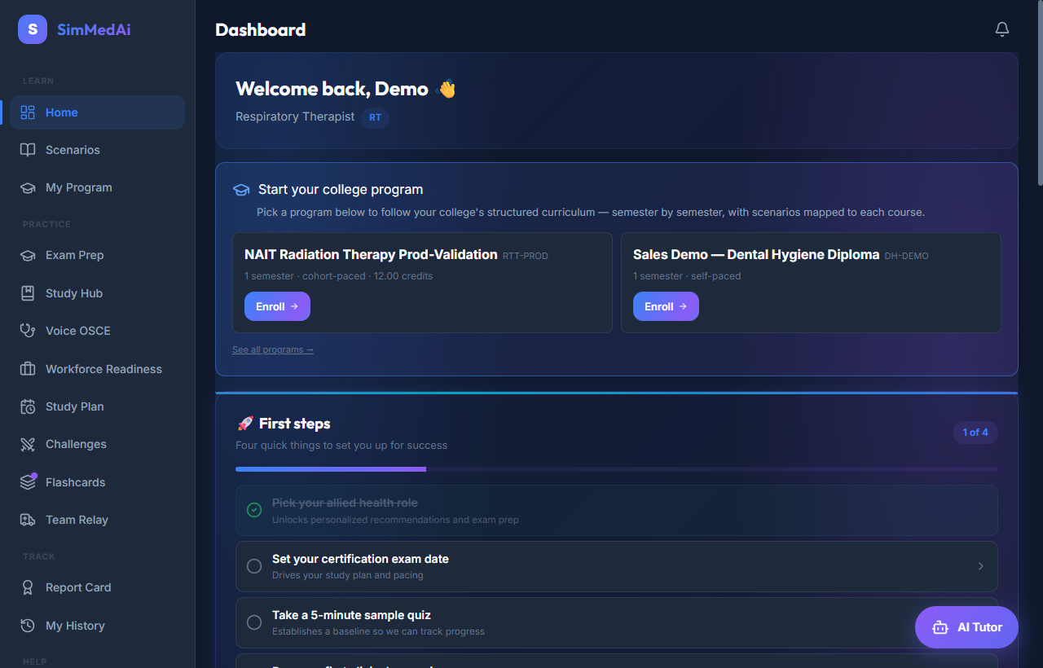1043x668 pixels.
Task: Click the robot icon on AI Tutor
Action: click(x=940, y=627)
